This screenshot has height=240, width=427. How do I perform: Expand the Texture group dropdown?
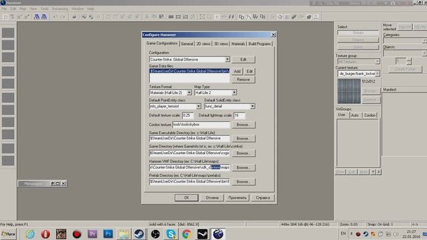pos(377,62)
